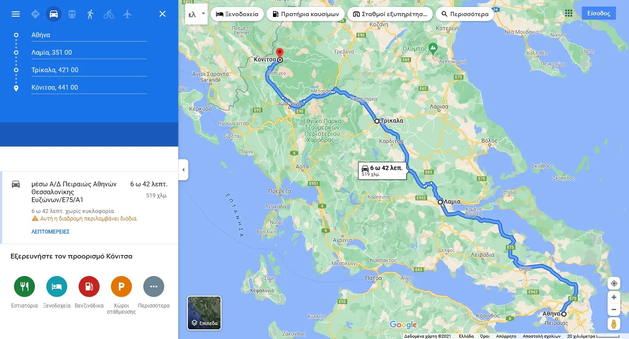
Task: Open Google apps grid icon
Action: pos(569,13)
